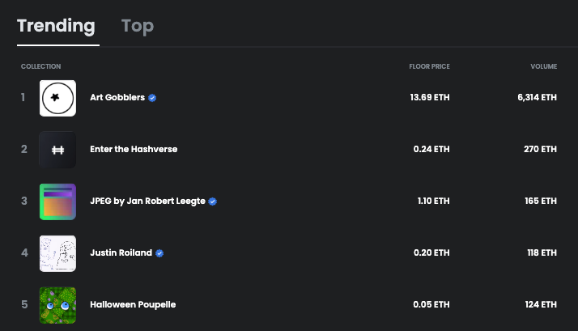Click the verified badge beside Jan Robert Leegte
This screenshot has width=578, height=331.
(x=213, y=202)
